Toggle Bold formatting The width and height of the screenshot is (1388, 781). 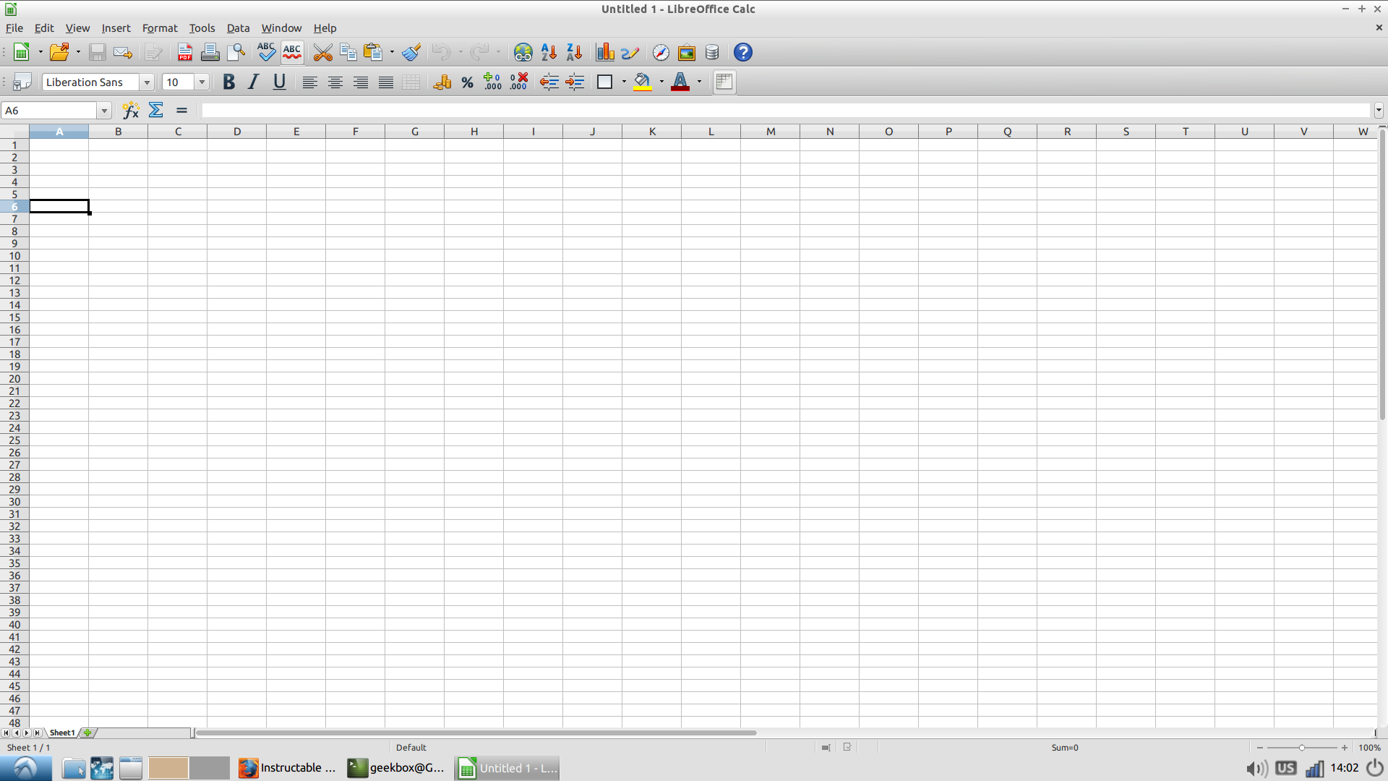pos(228,82)
